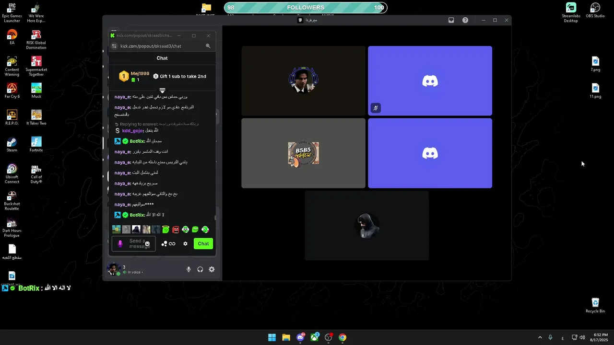Open Streamlabs Desktop shortcut
Screen dimensions: 614x345
coord(571,13)
